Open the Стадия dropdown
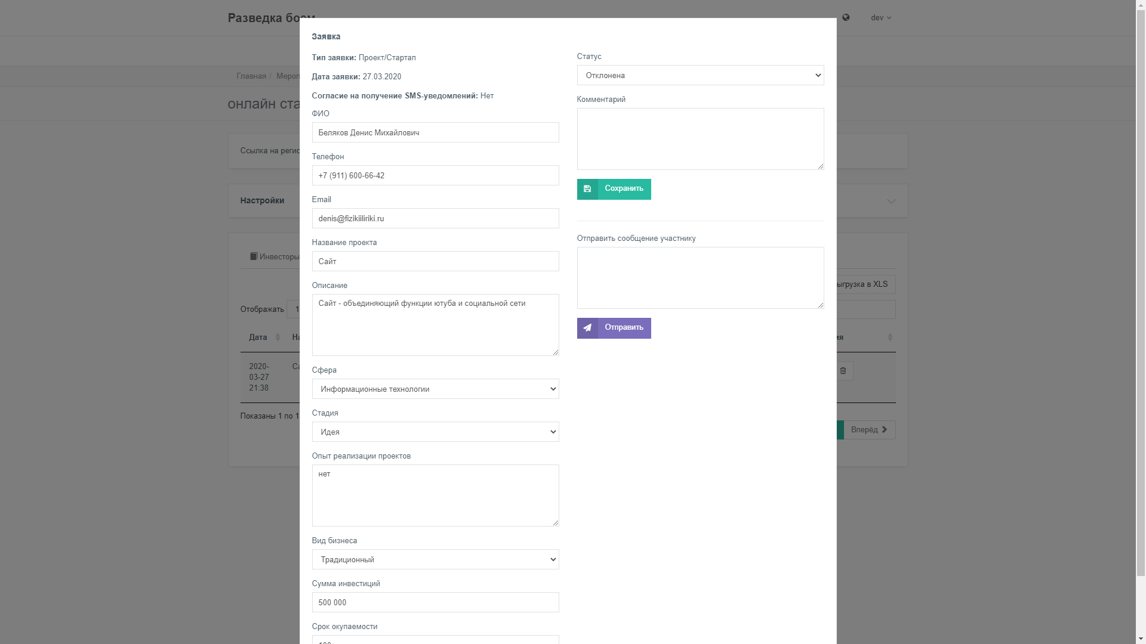 pos(435,432)
